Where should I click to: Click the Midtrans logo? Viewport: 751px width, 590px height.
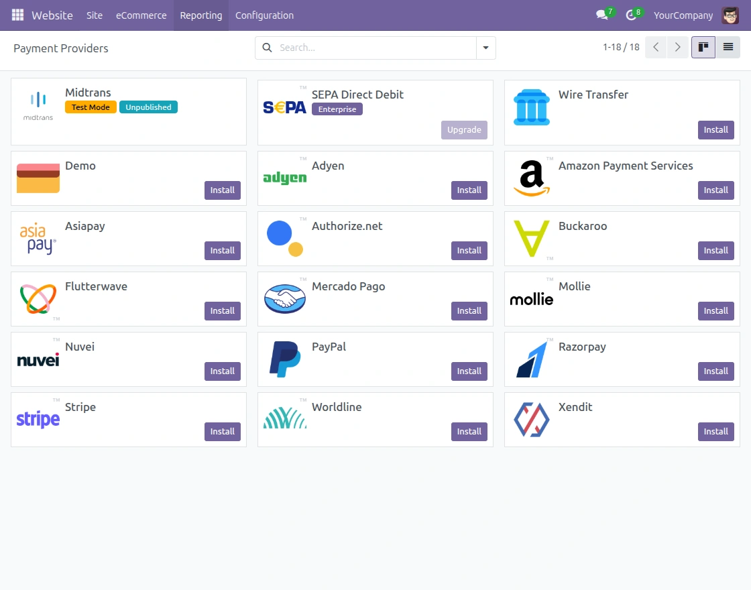point(38,106)
